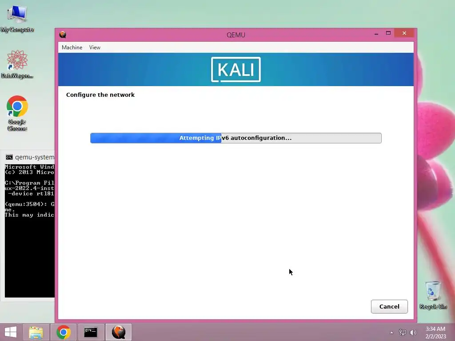Switch to Command Prompt in taskbar
Viewport: 455px width, 341px height.
(x=91, y=332)
